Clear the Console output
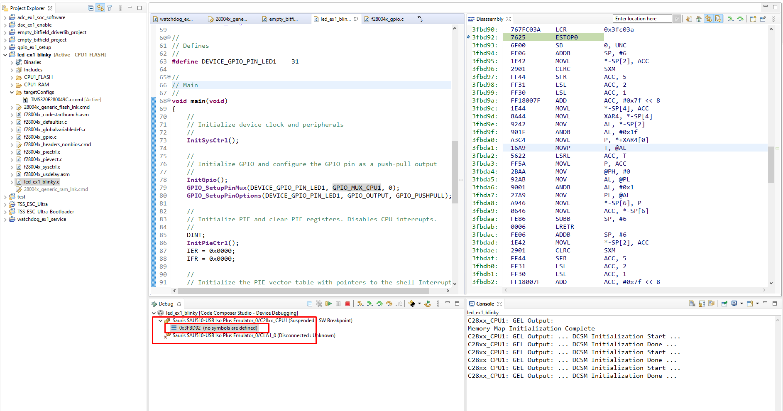The image size is (783, 411). click(692, 303)
